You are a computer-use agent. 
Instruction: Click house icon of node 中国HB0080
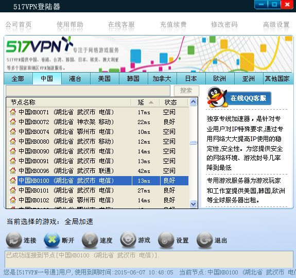[13, 142]
